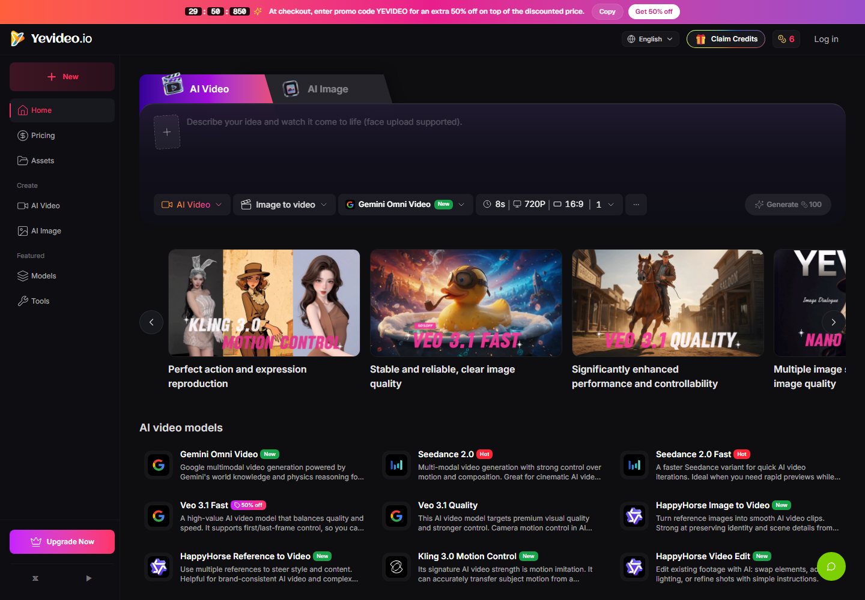
Task: Copy the YEVIDEO promo code
Action: 607,11
